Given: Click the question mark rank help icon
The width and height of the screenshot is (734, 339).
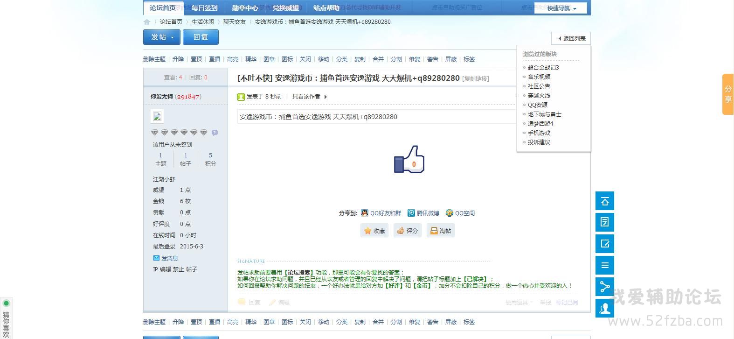Looking at the screenshot, I should [x=215, y=133].
